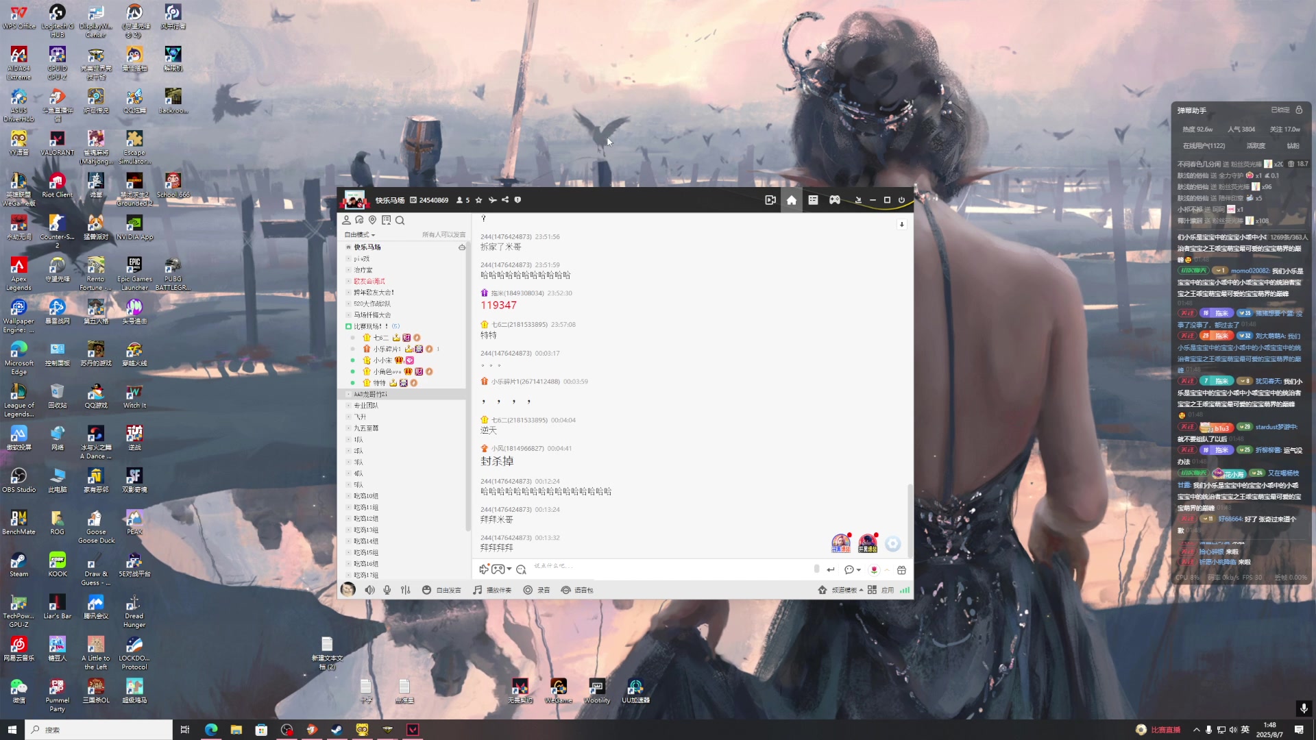This screenshot has width=1316, height=740.
Task: Toggle 自由发言 free speech mode
Action: click(x=441, y=590)
